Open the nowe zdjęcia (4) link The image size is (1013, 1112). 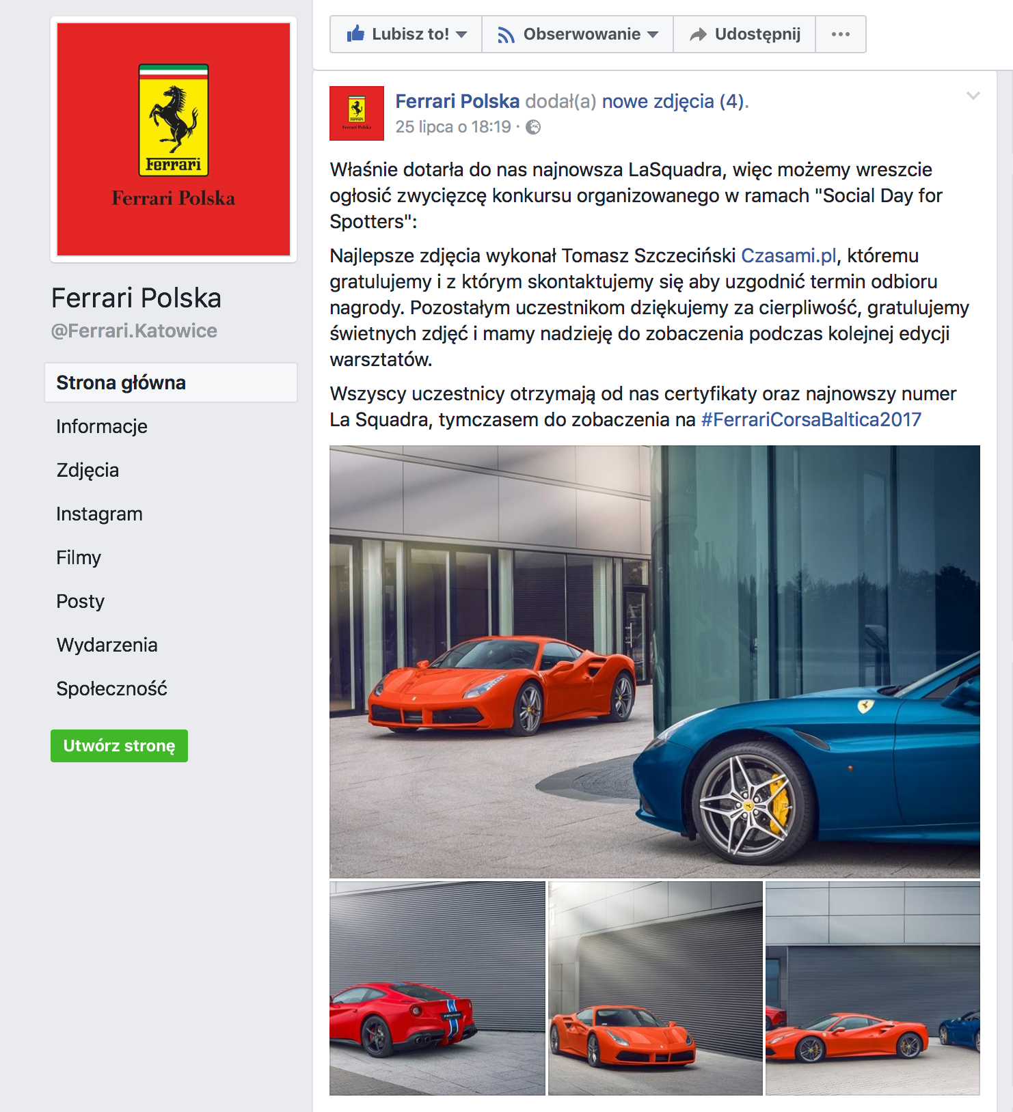pos(675,101)
